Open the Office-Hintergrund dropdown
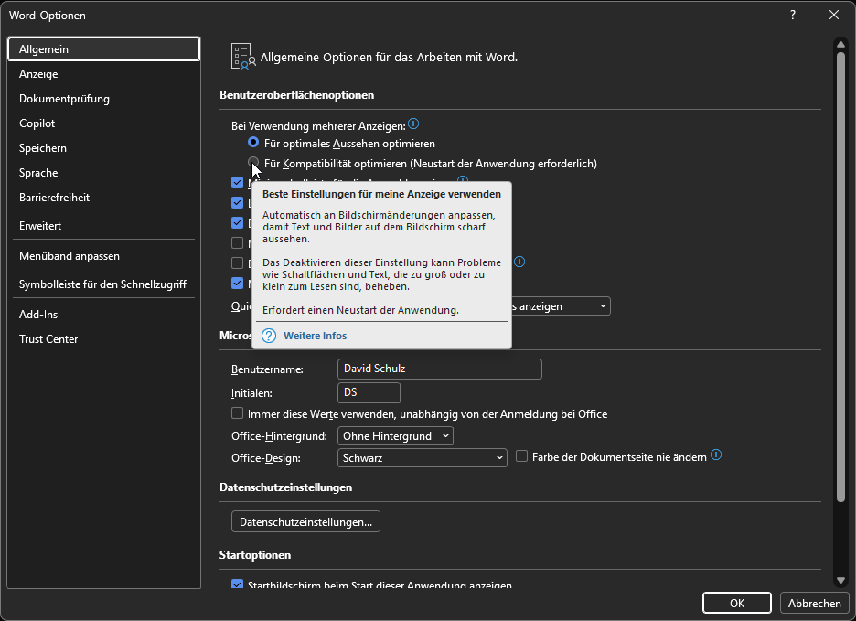The width and height of the screenshot is (856, 621). [395, 437]
